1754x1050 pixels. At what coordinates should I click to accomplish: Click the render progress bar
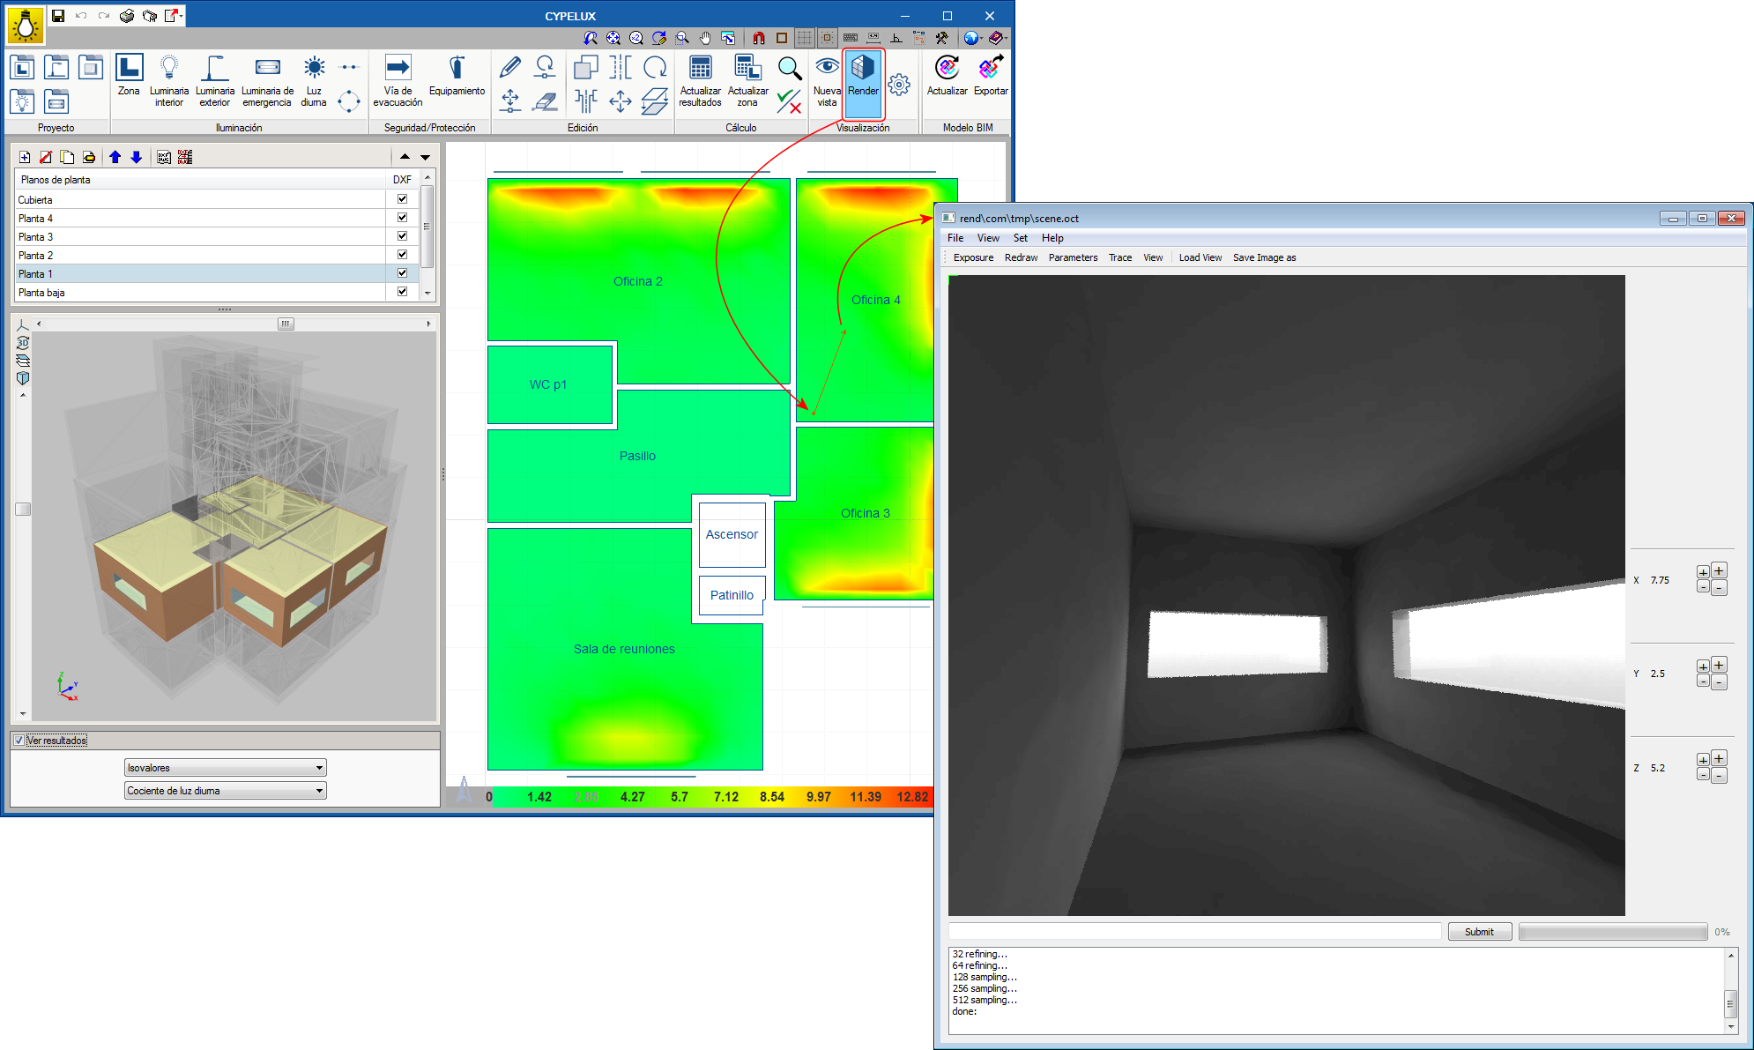tap(1613, 932)
